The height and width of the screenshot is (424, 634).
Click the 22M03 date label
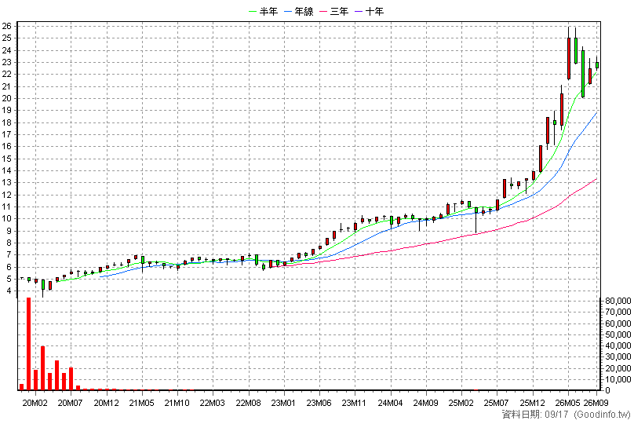pos(213,403)
